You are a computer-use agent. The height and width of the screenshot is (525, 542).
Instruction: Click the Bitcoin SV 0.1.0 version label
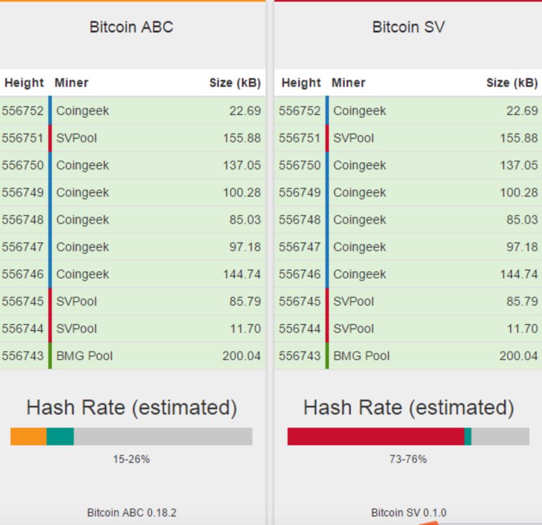[408, 512]
